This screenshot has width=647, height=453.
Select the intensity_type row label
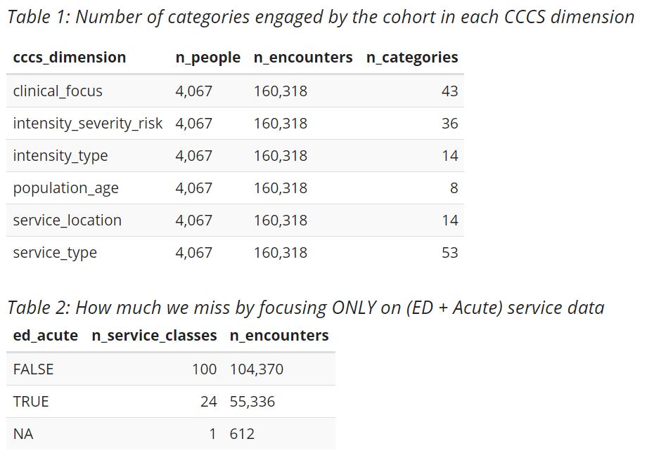coord(60,156)
